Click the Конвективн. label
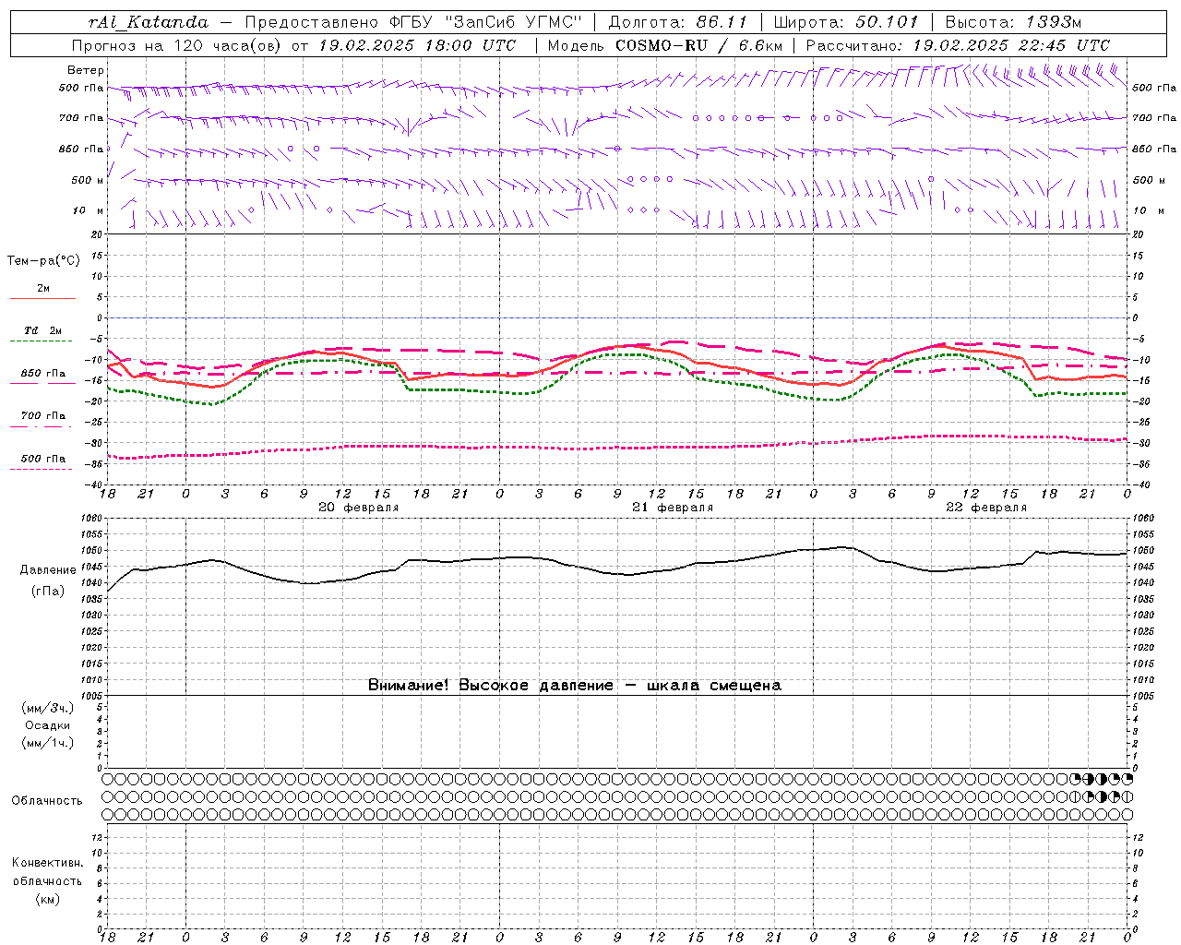 click(x=47, y=863)
